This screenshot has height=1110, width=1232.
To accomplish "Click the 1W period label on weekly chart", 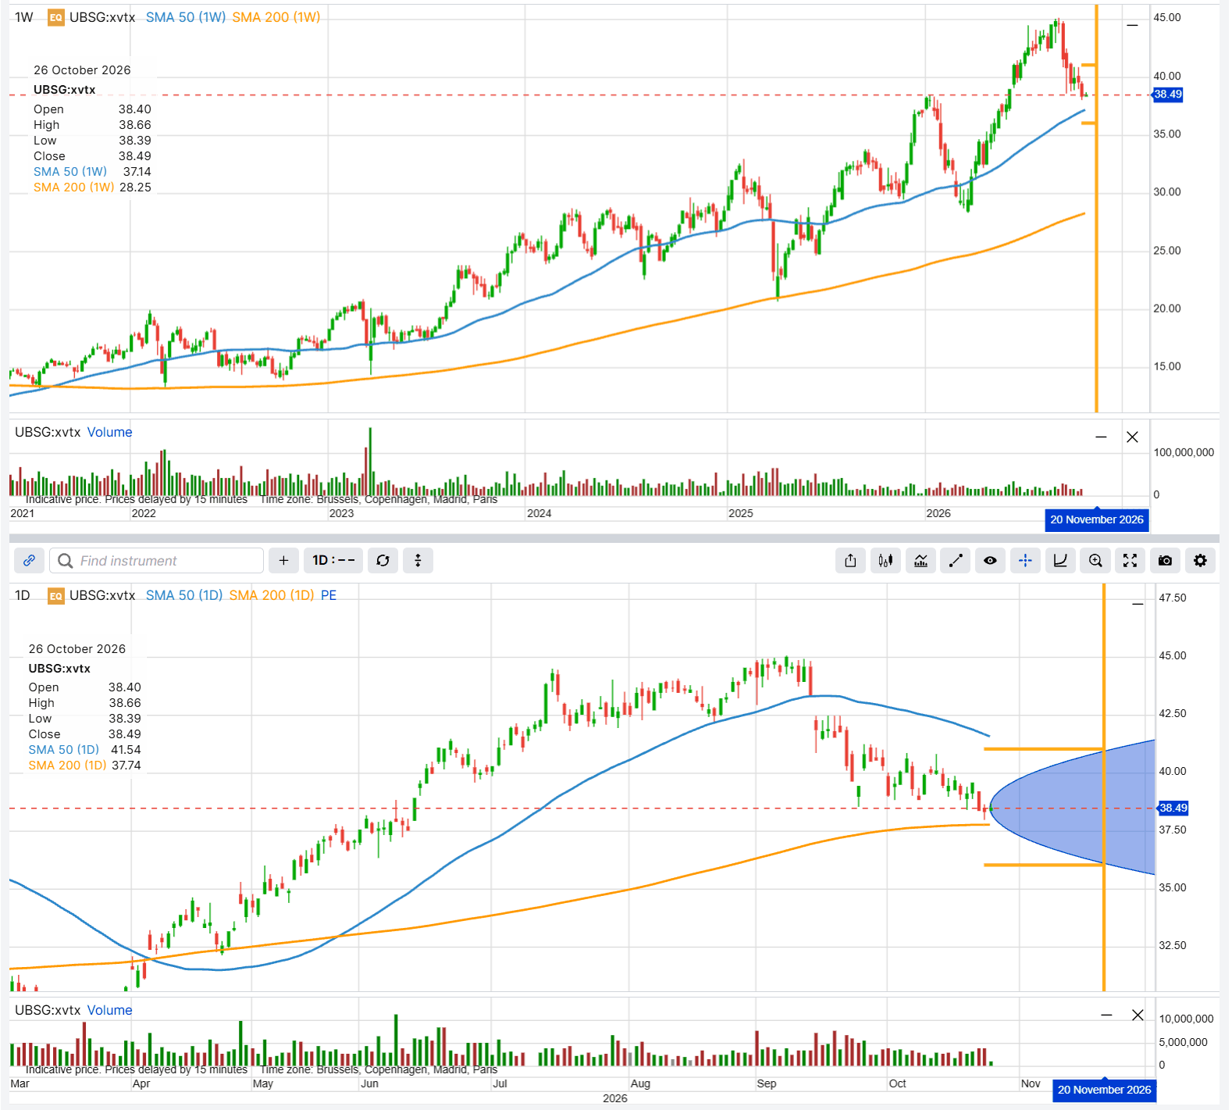I will point(24,17).
